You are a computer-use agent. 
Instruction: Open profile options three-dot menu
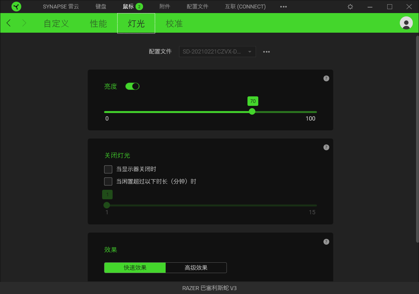pyautogui.click(x=266, y=52)
